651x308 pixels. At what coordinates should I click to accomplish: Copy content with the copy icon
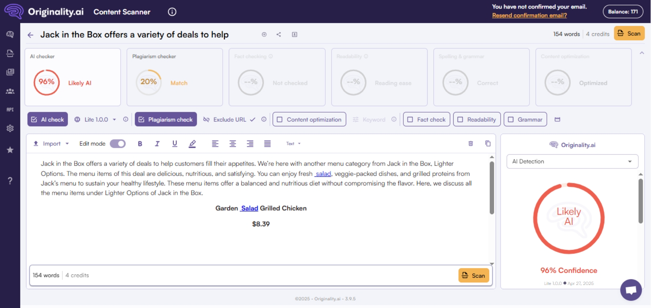(x=488, y=144)
